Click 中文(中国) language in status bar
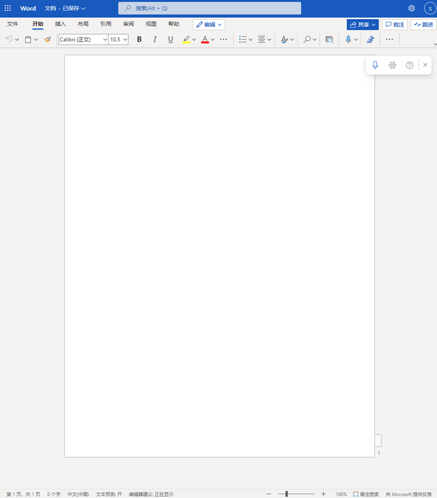 (x=78, y=494)
